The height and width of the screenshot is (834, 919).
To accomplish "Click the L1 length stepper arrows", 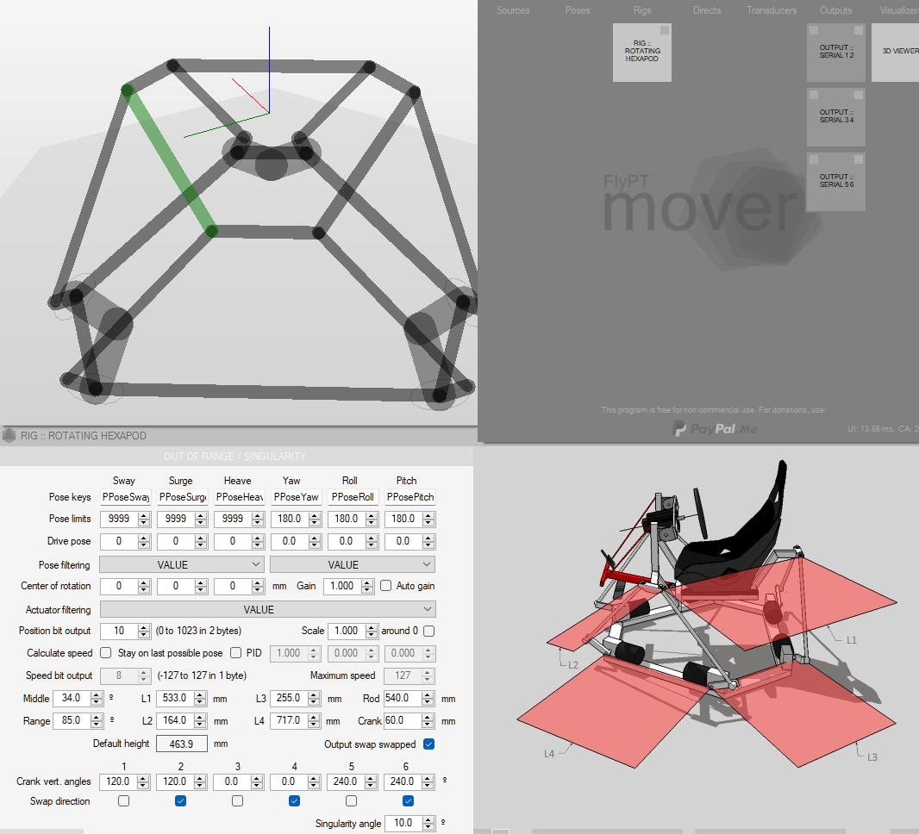I will pos(200,698).
